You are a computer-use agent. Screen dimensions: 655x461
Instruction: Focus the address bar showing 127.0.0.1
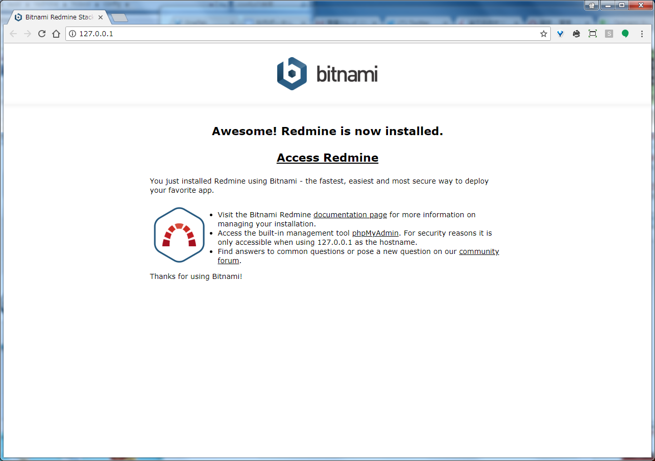(x=308, y=34)
